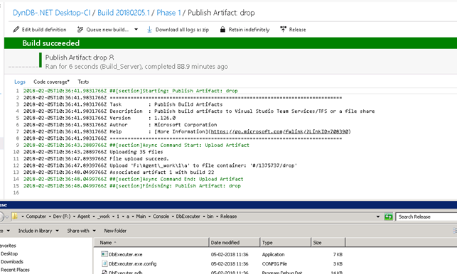This screenshot has height=274, width=457.
Task: Click Edit build definition pencil icon
Action: [16, 29]
